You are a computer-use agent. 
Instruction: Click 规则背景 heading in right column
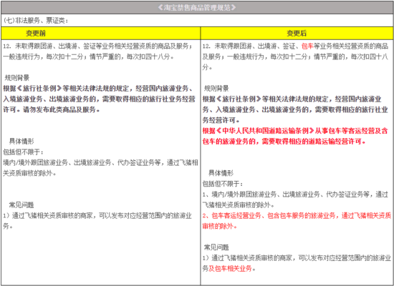[216, 89]
